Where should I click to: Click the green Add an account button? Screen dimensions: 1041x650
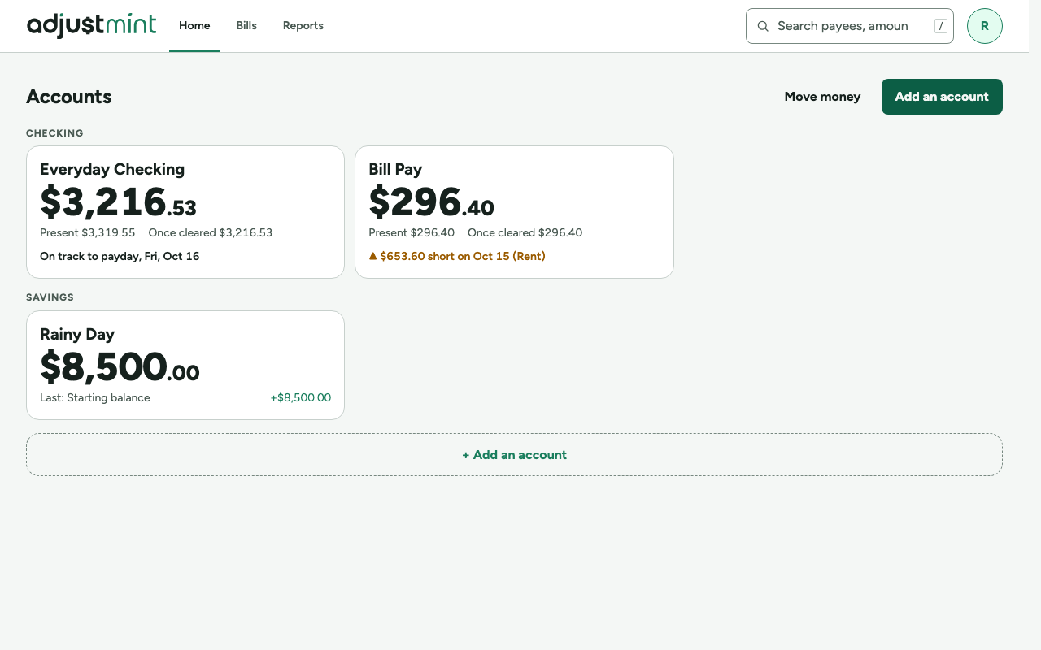(942, 97)
